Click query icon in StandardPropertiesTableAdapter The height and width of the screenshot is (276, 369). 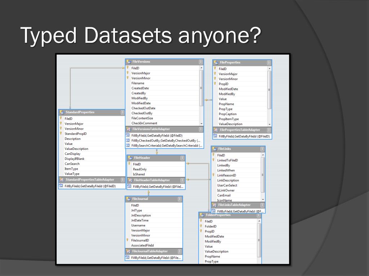(x=61, y=186)
